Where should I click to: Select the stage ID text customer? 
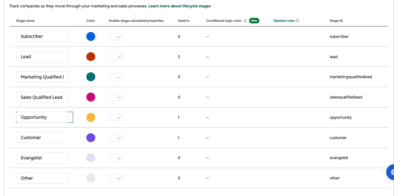[338, 138]
